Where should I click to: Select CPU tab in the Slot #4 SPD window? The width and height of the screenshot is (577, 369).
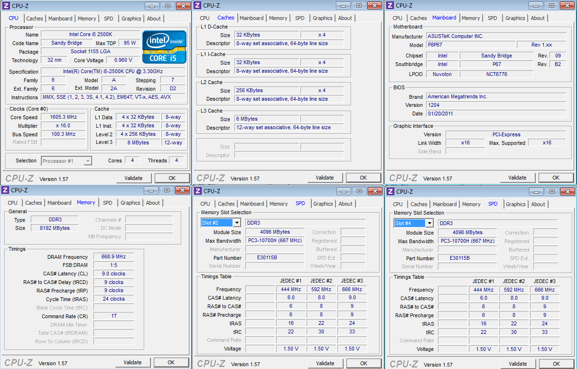[398, 204]
